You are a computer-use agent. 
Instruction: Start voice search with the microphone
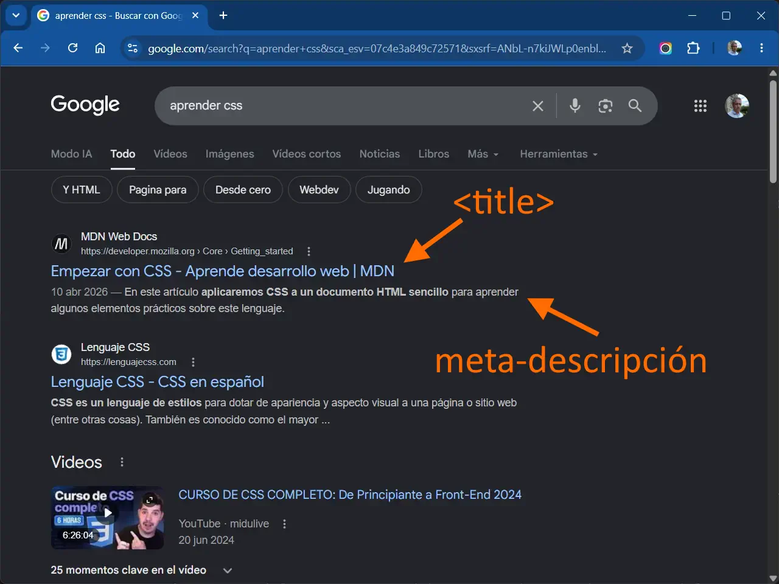pyautogui.click(x=575, y=106)
